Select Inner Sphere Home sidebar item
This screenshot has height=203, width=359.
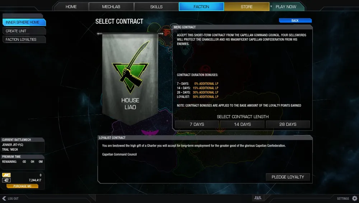pyautogui.click(x=24, y=22)
